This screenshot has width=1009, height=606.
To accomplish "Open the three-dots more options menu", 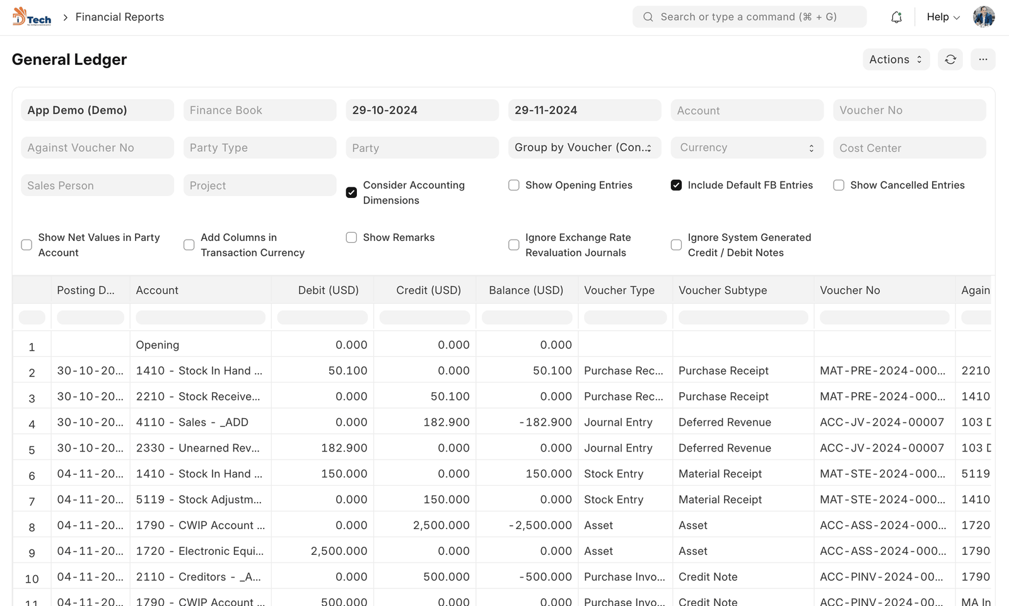I will coord(983,59).
